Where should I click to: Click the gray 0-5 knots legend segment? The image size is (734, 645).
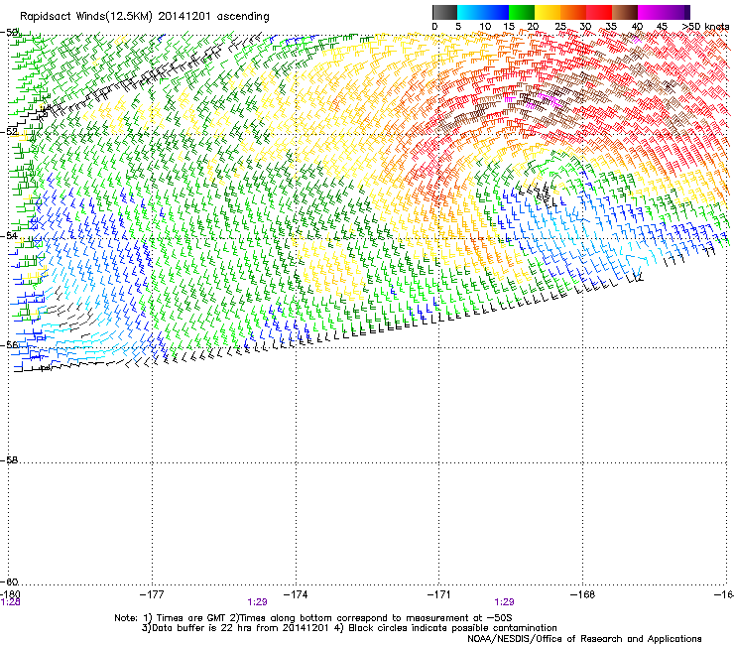(444, 12)
